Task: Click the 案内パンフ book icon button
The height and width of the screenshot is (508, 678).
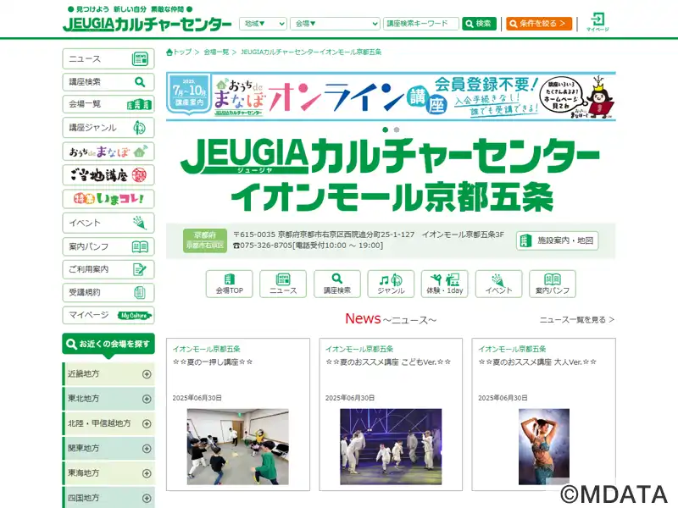Action: [x=553, y=284]
